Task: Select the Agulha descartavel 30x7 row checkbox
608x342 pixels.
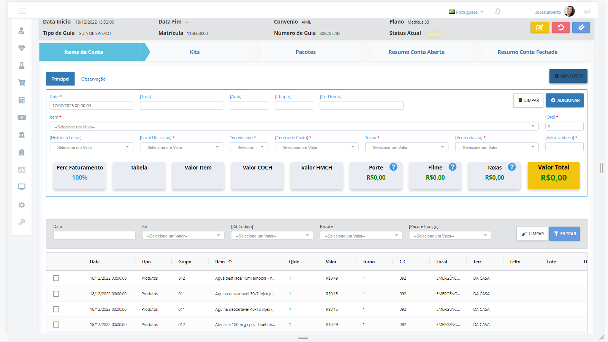Action: [56, 294]
